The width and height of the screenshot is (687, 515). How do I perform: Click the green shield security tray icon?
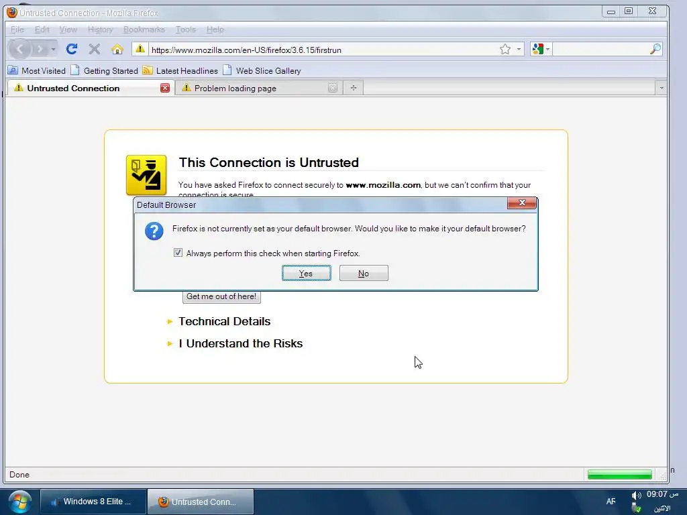tap(637, 509)
